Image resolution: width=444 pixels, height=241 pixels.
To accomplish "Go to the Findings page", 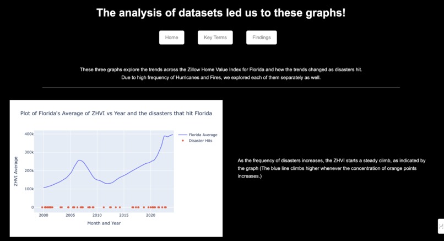I will point(261,38).
